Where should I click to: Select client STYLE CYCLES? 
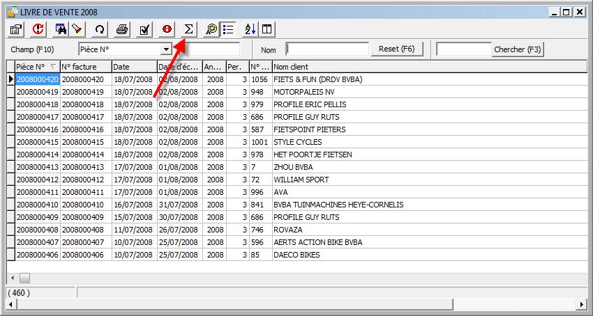click(x=298, y=142)
